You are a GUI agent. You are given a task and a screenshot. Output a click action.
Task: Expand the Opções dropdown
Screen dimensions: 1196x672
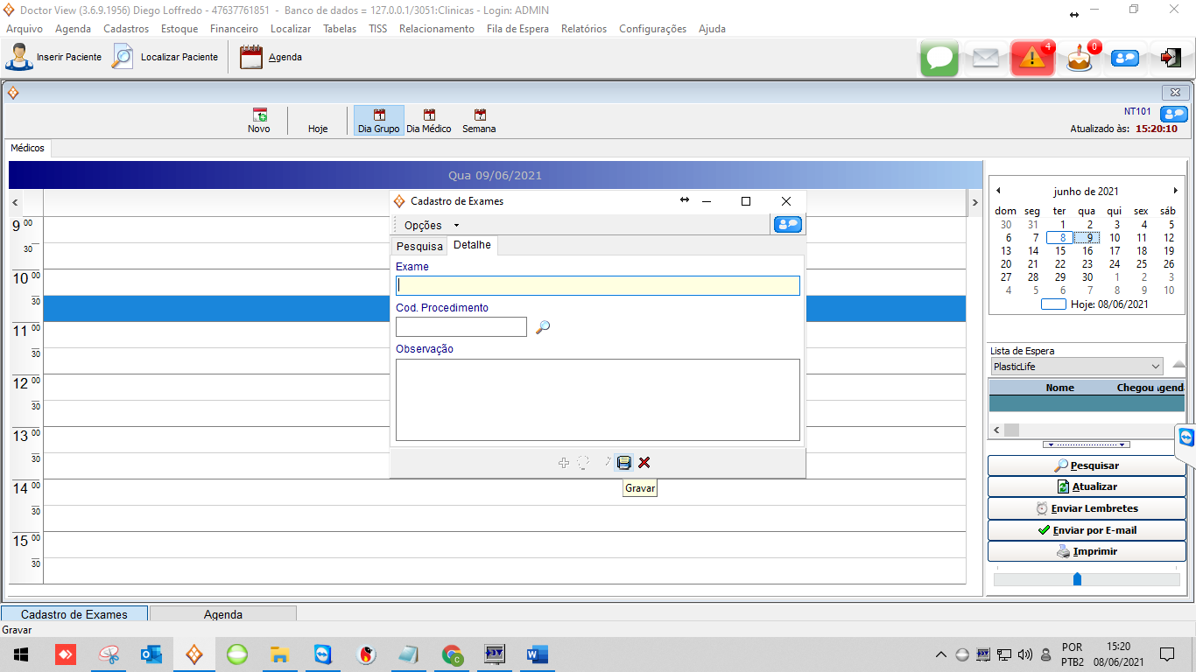432,226
